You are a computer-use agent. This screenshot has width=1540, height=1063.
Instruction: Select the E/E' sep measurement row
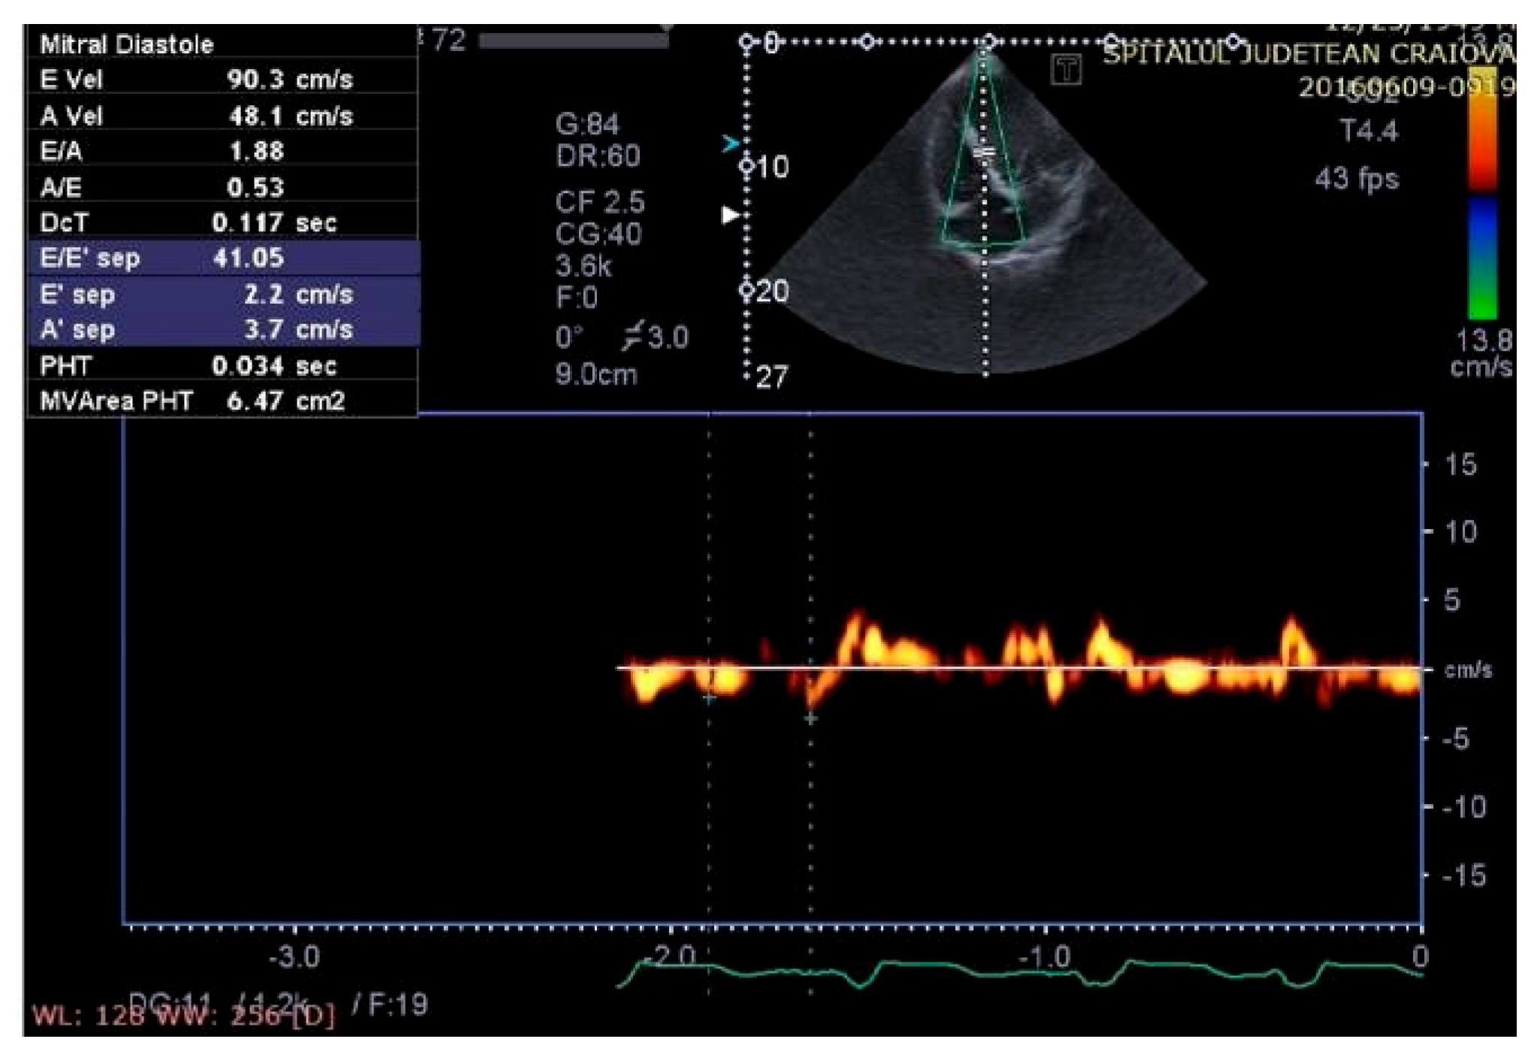point(223,258)
